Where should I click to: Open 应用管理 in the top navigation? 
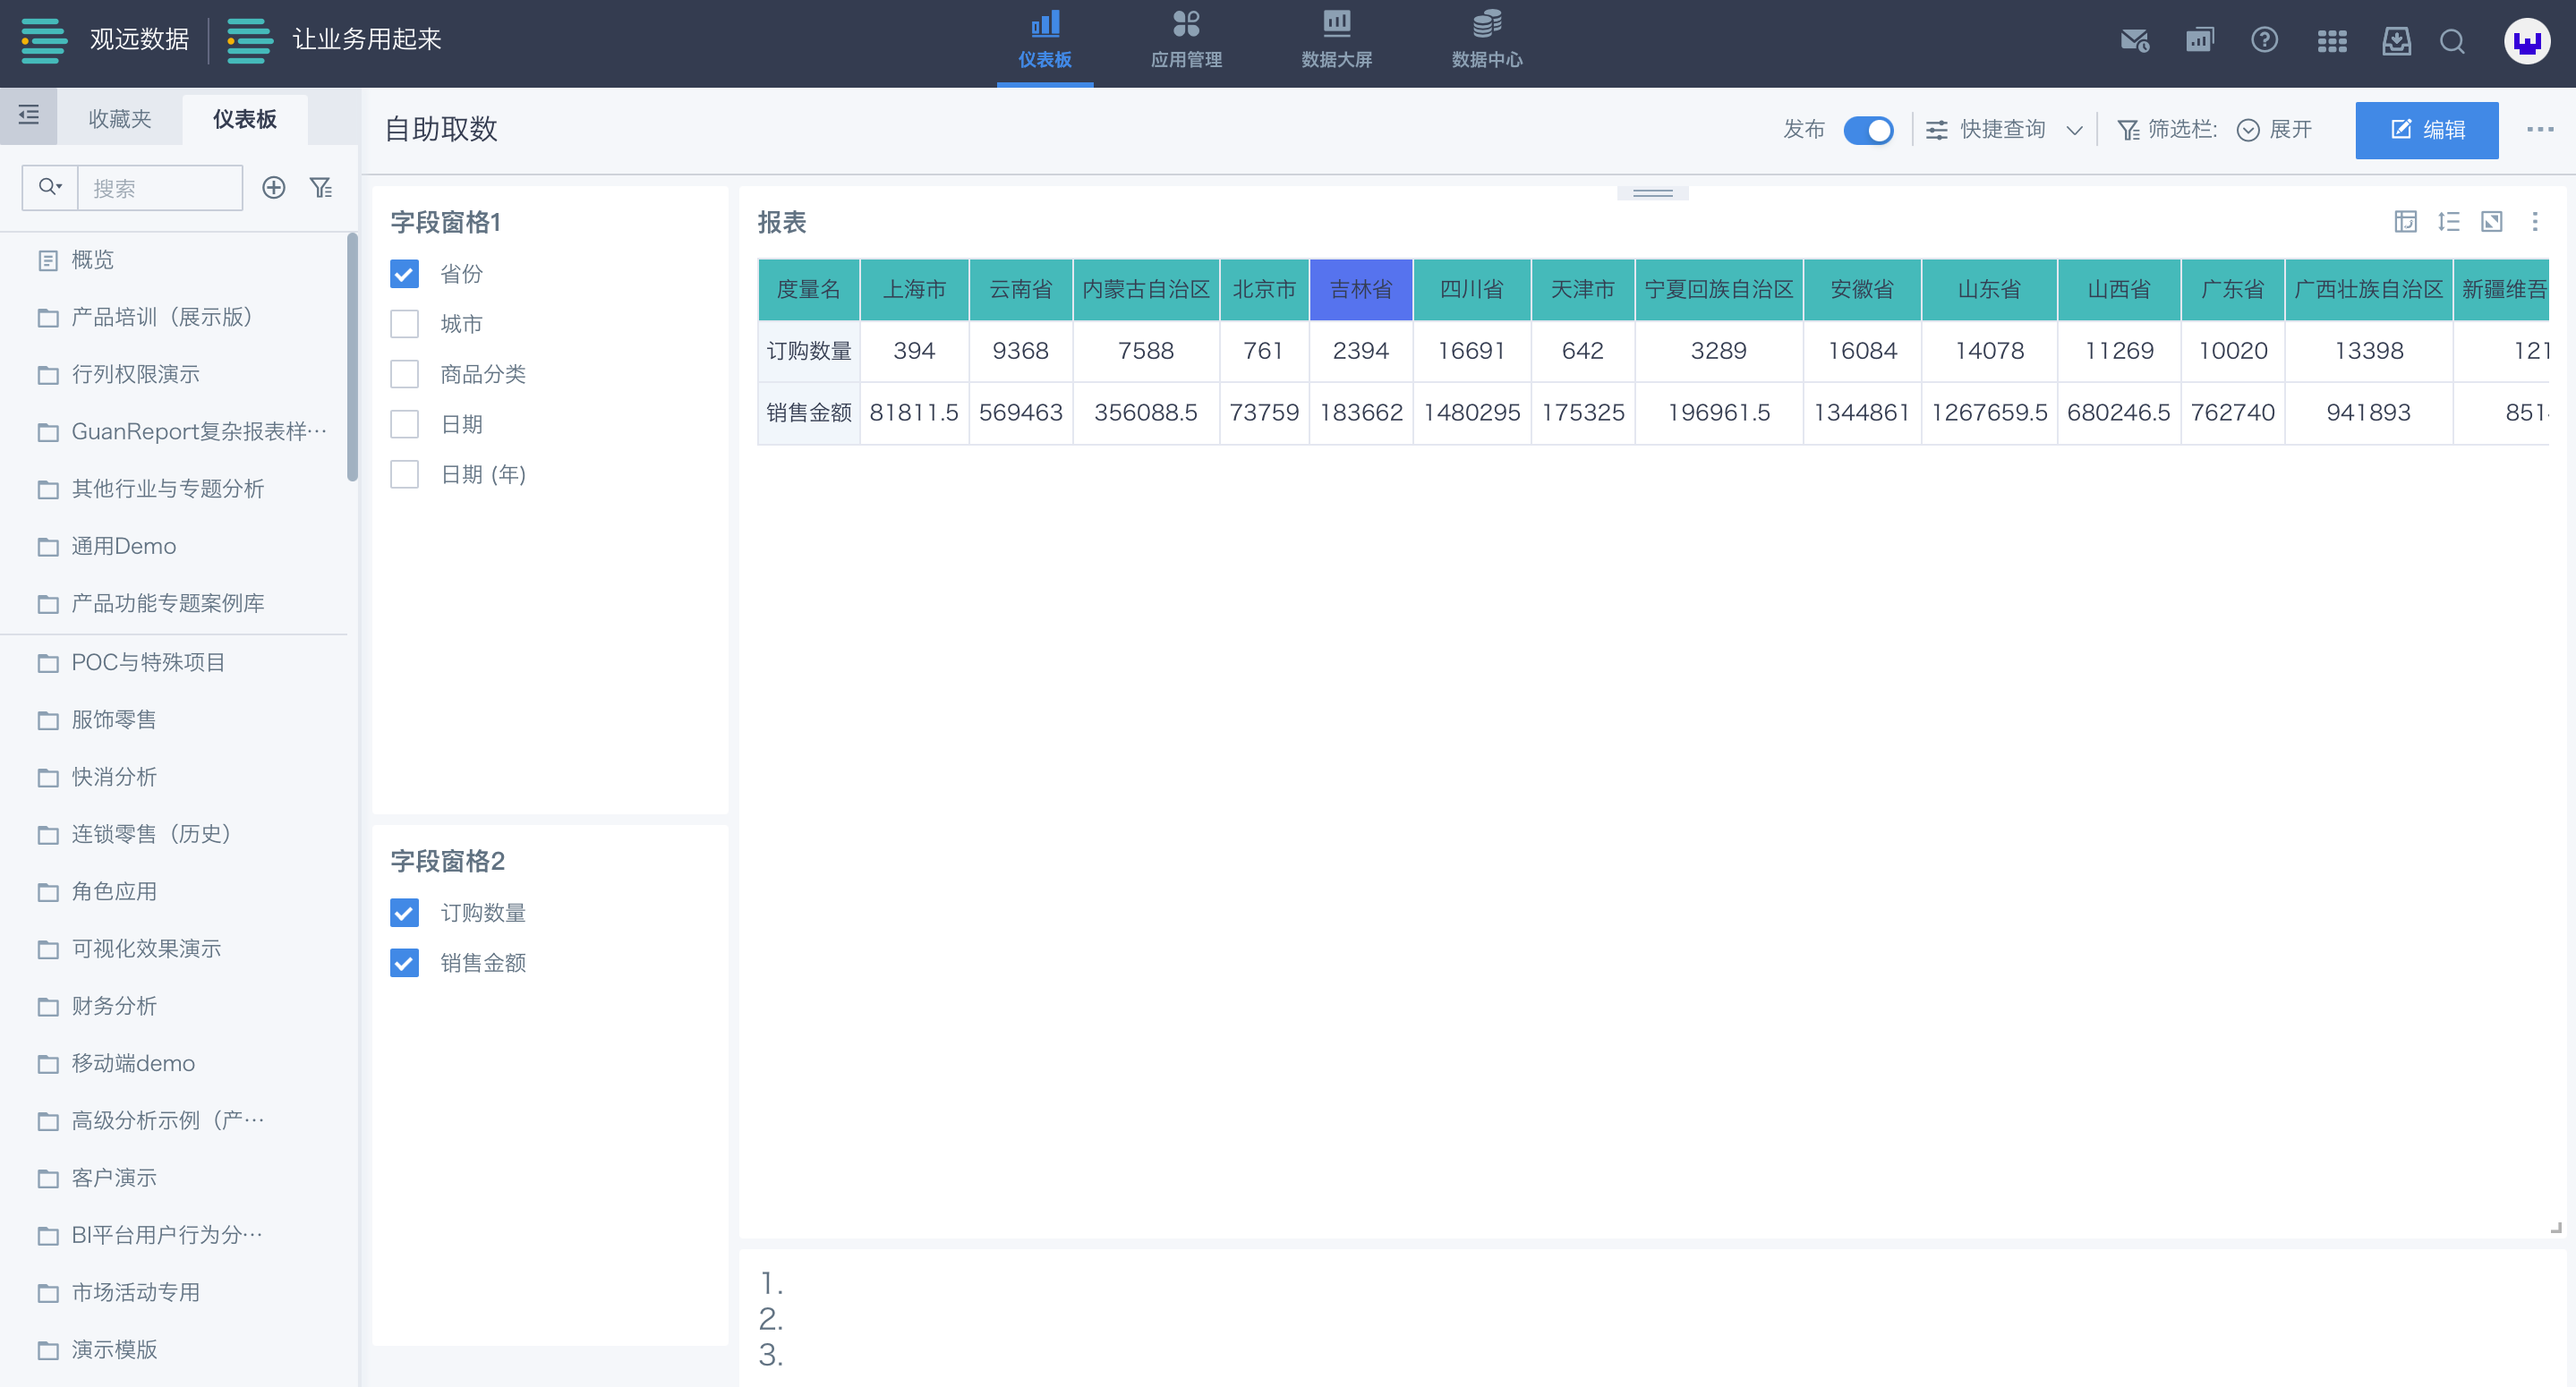[1186, 42]
